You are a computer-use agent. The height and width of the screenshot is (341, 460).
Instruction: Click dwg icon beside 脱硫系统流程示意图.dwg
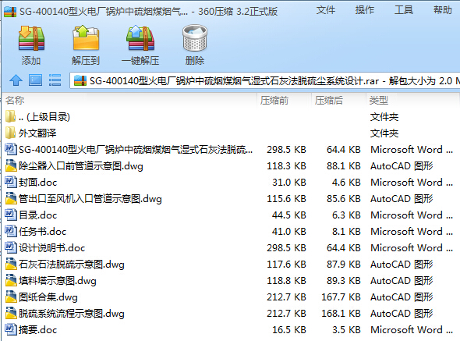coord(11,313)
